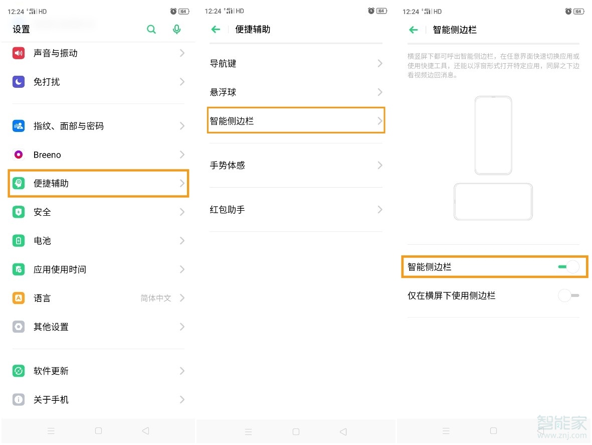Tap home square key on Settings screen
Viewport: 592px width, 445px height.
click(x=99, y=430)
